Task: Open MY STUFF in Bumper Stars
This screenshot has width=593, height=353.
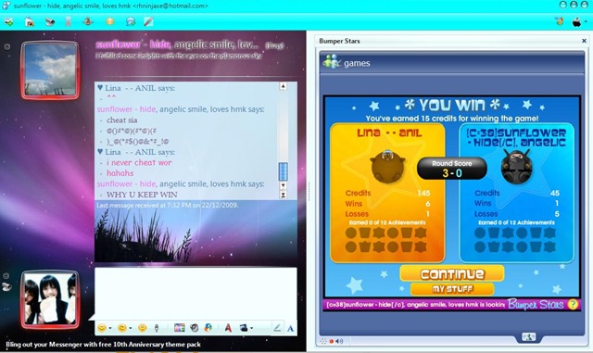Action: 452,289
